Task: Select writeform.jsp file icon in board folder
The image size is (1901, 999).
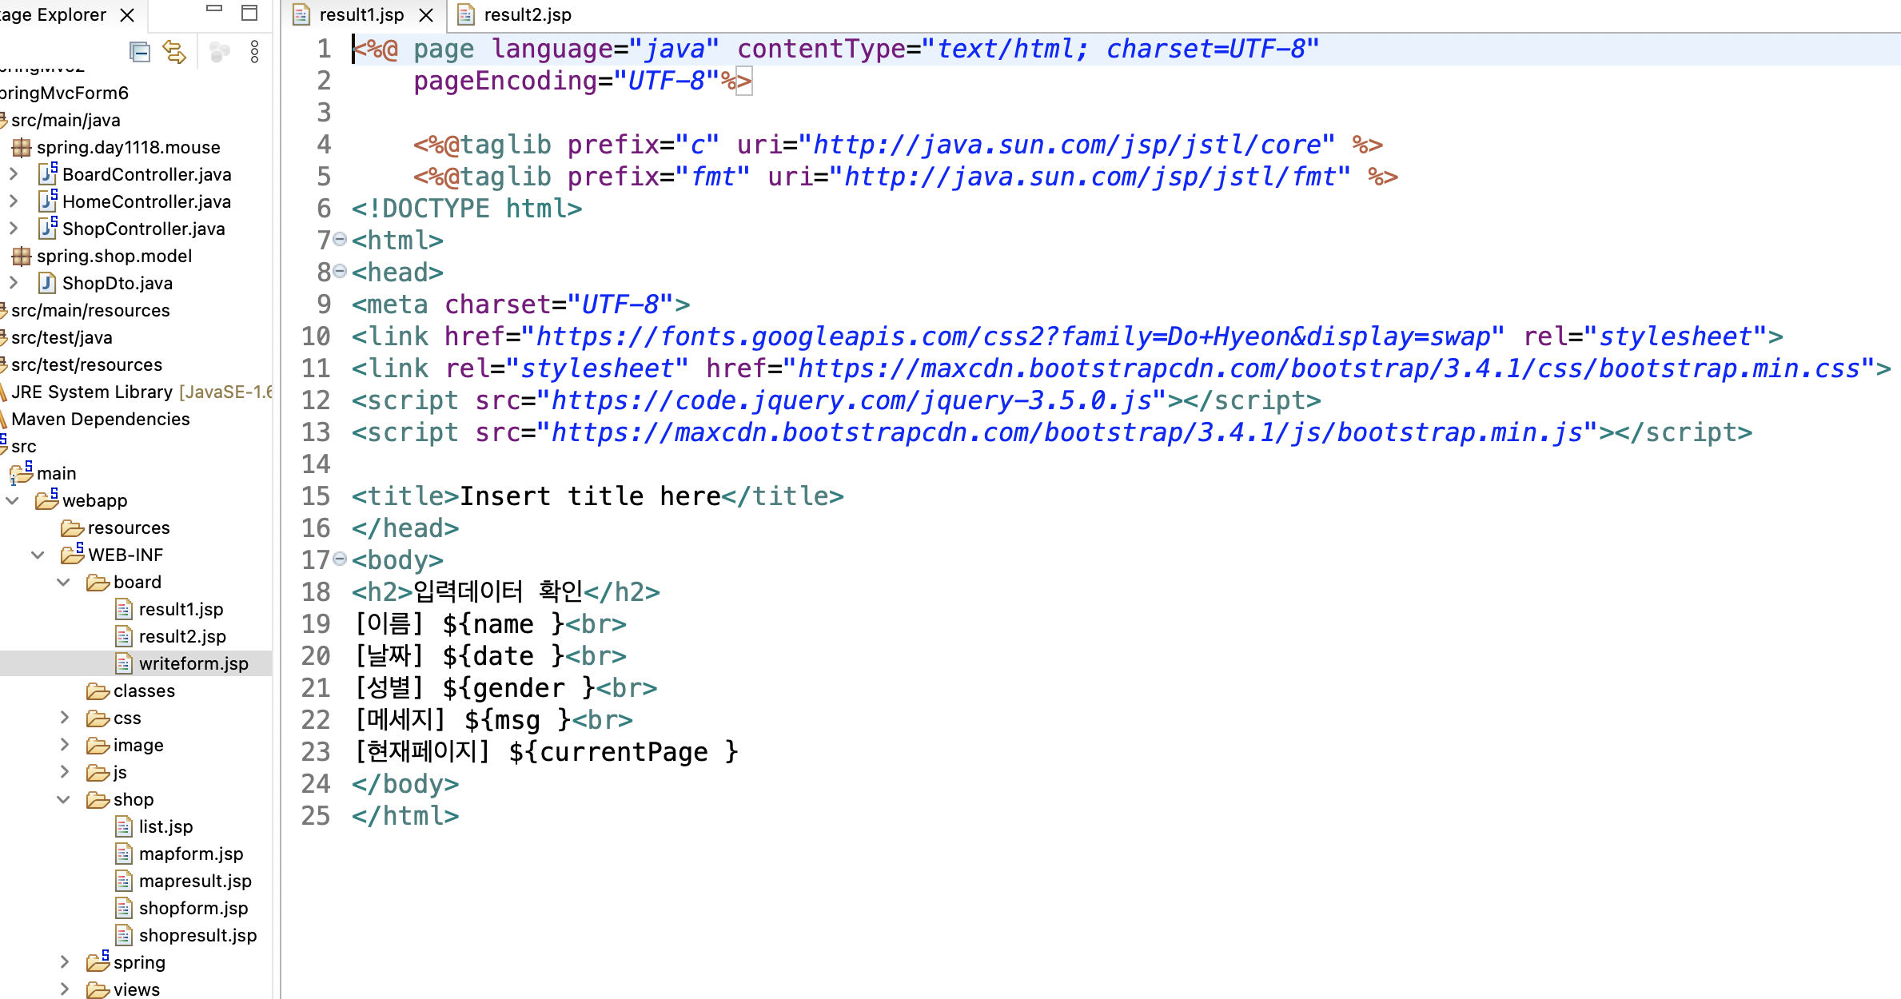Action: (124, 663)
